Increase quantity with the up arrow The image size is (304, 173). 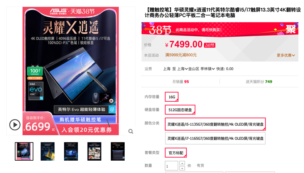click(182, 163)
